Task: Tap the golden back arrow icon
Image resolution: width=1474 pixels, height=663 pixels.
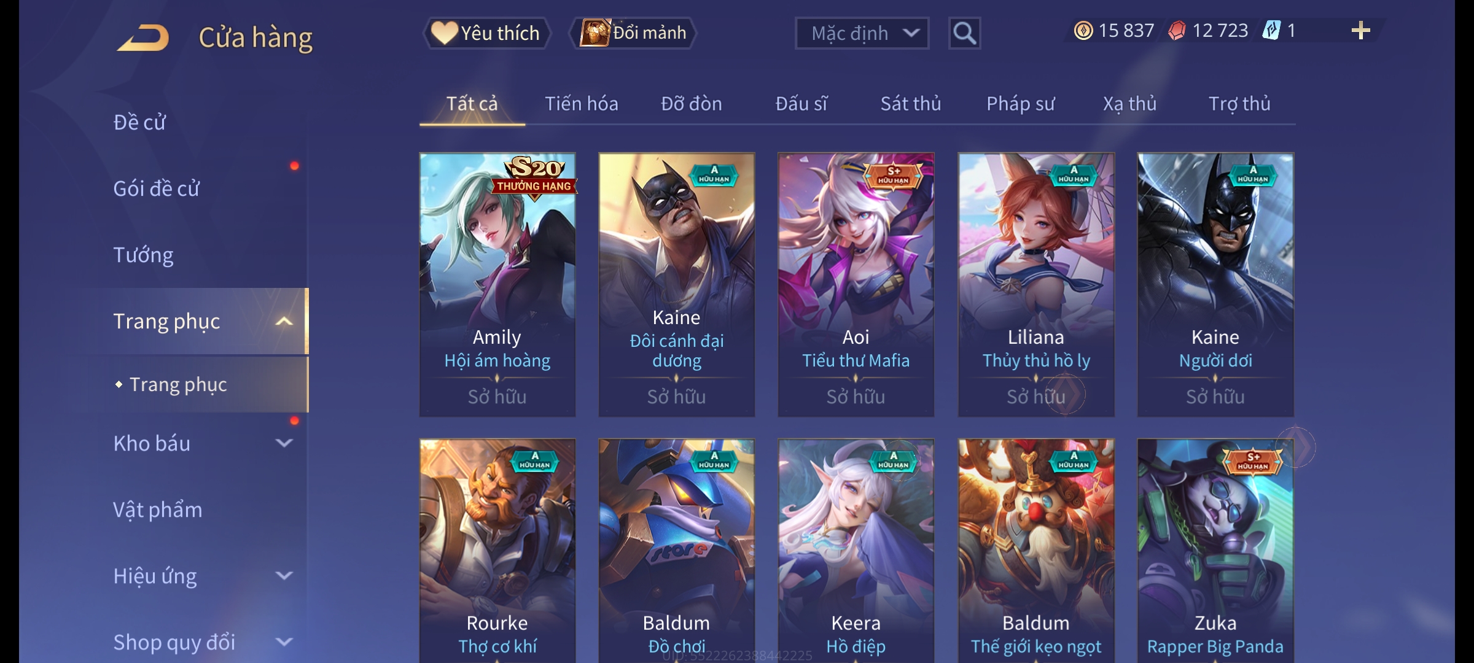Action: 143,37
